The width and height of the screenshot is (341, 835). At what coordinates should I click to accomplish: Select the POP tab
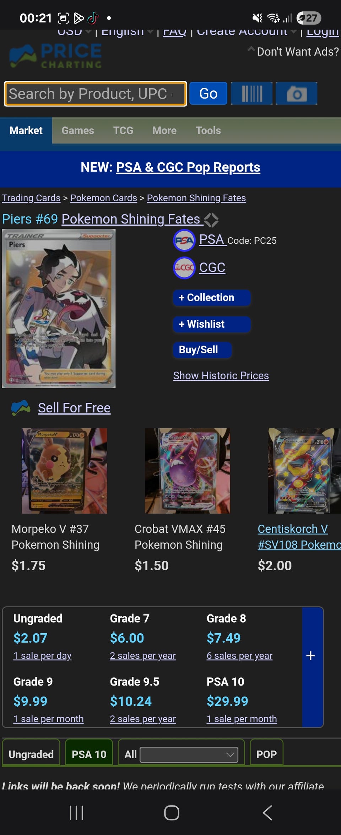coord(266,754)
